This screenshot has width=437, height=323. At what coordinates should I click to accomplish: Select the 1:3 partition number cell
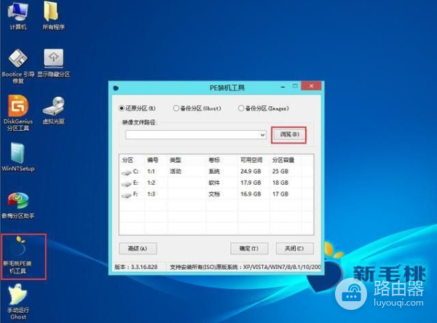[151, 194]
